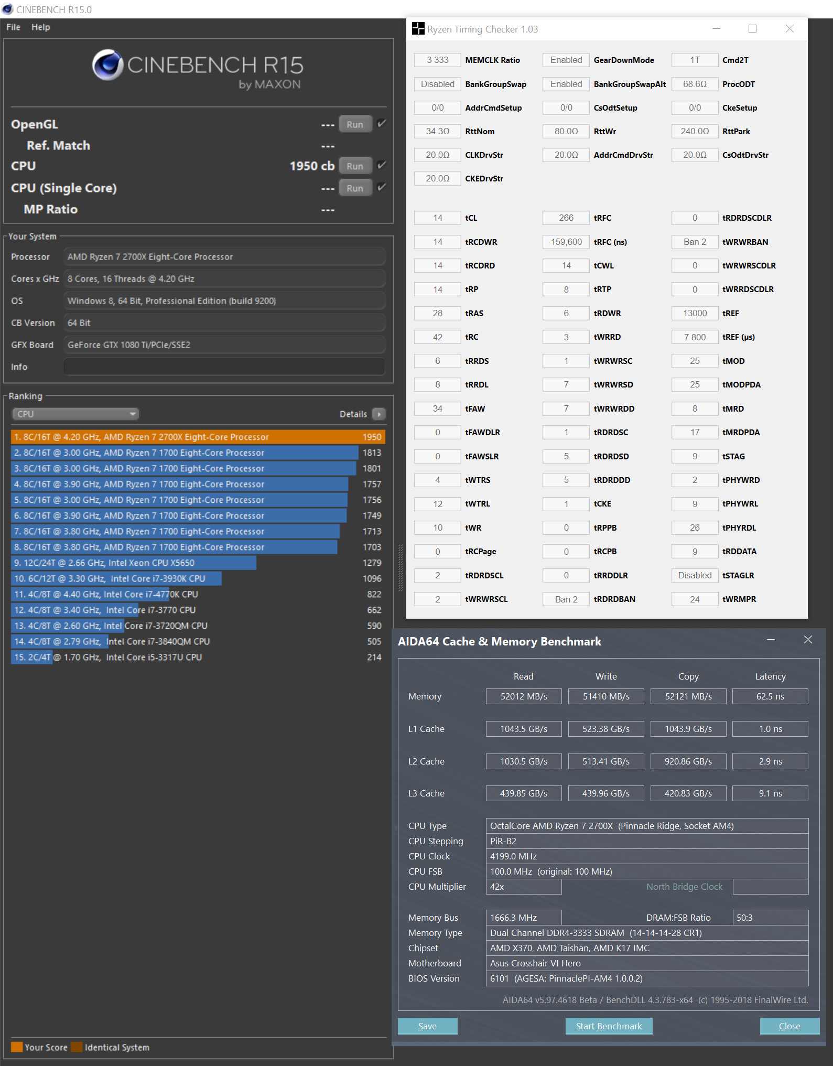Click the DRAM:FSB Ratio value 50:3
Screen dimensions: 833x1066
tap(770, 918)
